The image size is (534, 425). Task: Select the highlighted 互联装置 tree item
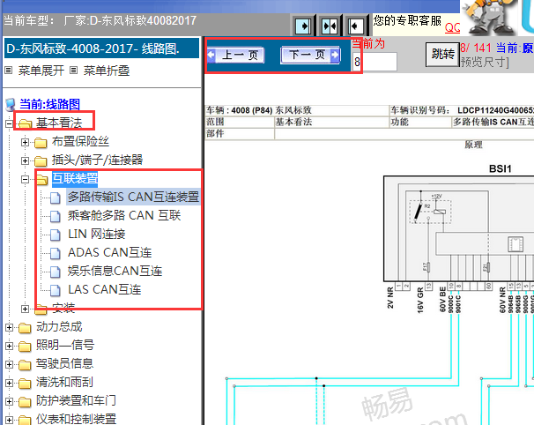tap(75, 179)
